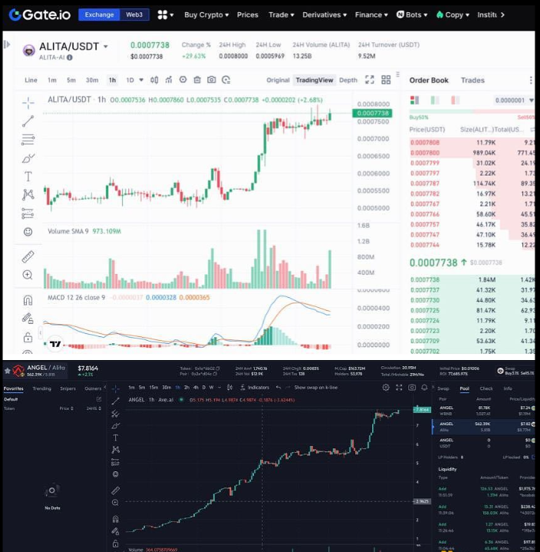The width and height of the screenshot is (540, 552).
Task: Click the buy/sell ratio bar
Action: click(x=472, y=111)
